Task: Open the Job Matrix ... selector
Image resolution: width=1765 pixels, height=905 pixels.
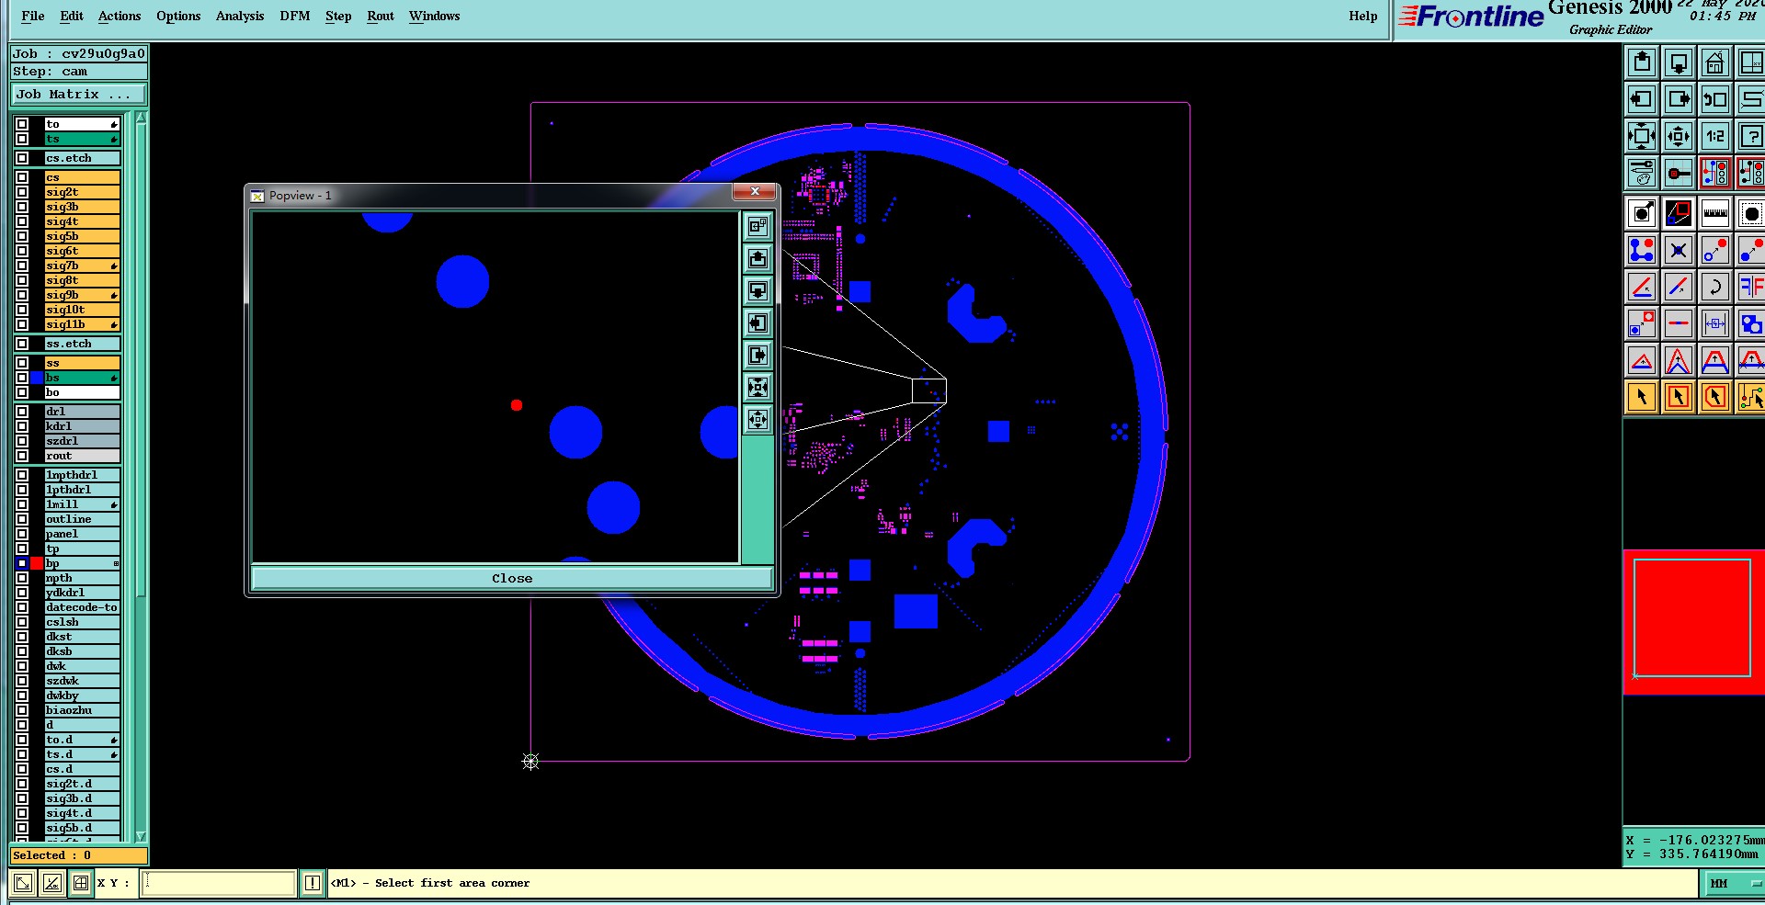Action: (79, 94)
